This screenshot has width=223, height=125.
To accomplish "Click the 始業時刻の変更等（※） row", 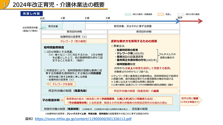I will [x=74, y=37].
